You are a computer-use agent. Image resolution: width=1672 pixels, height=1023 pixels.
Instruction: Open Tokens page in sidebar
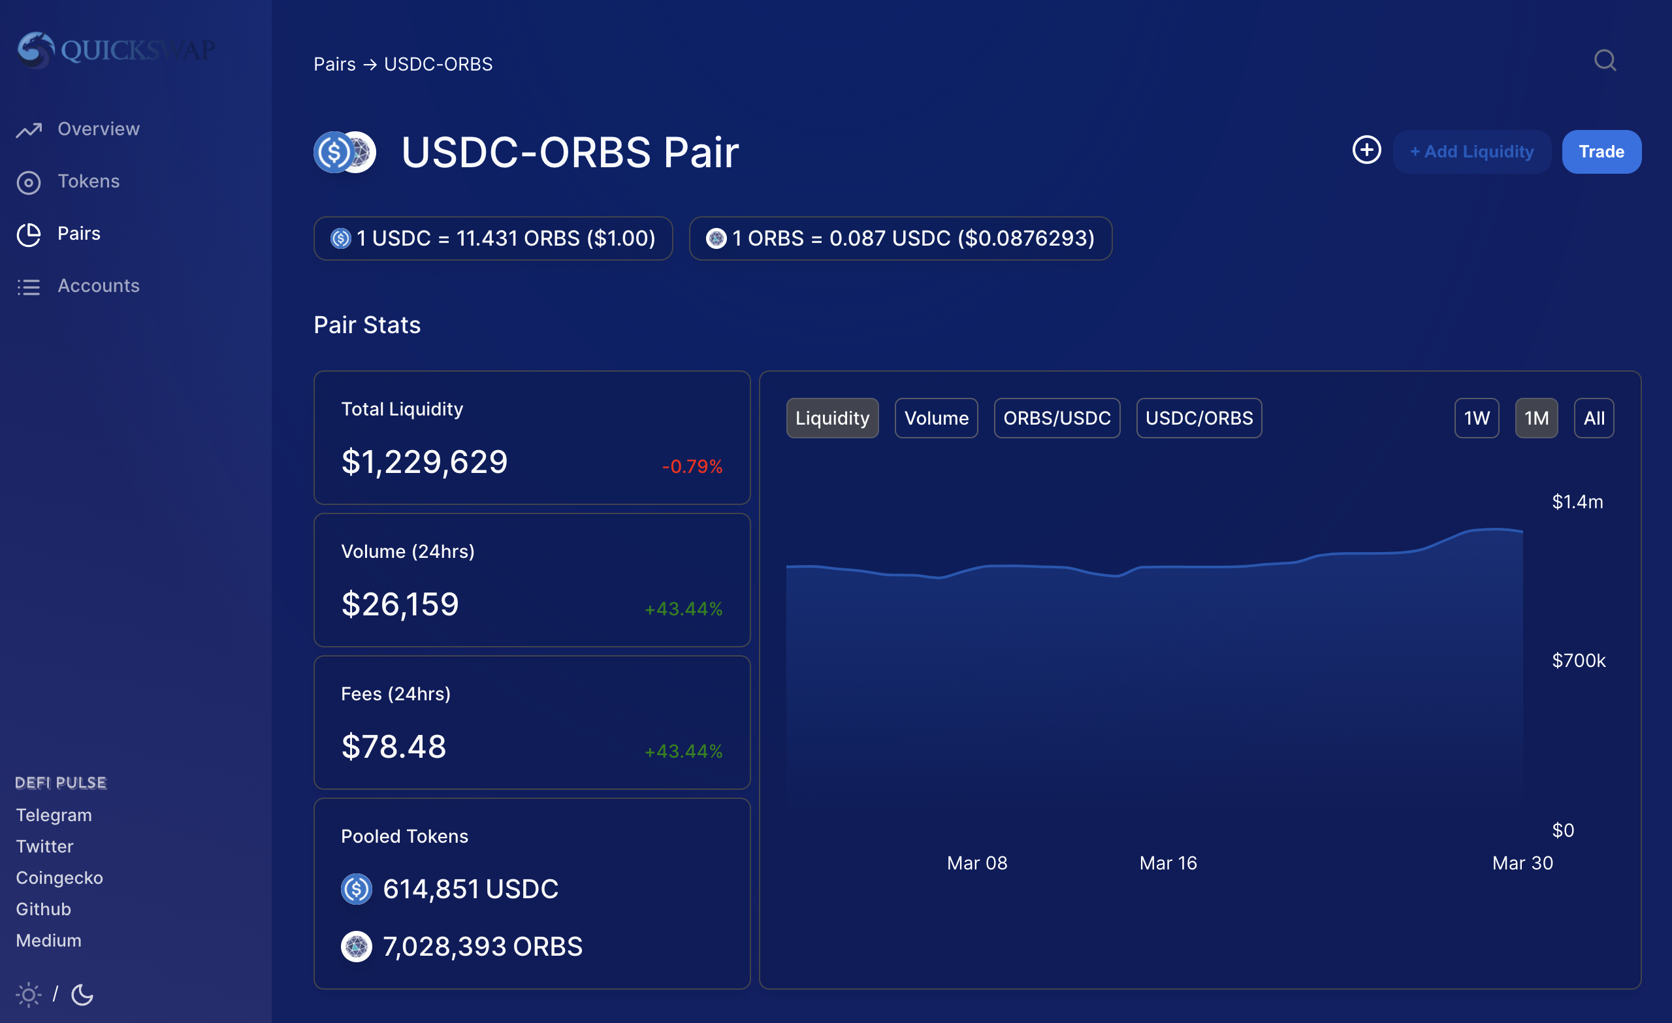(x=89, y=181)
